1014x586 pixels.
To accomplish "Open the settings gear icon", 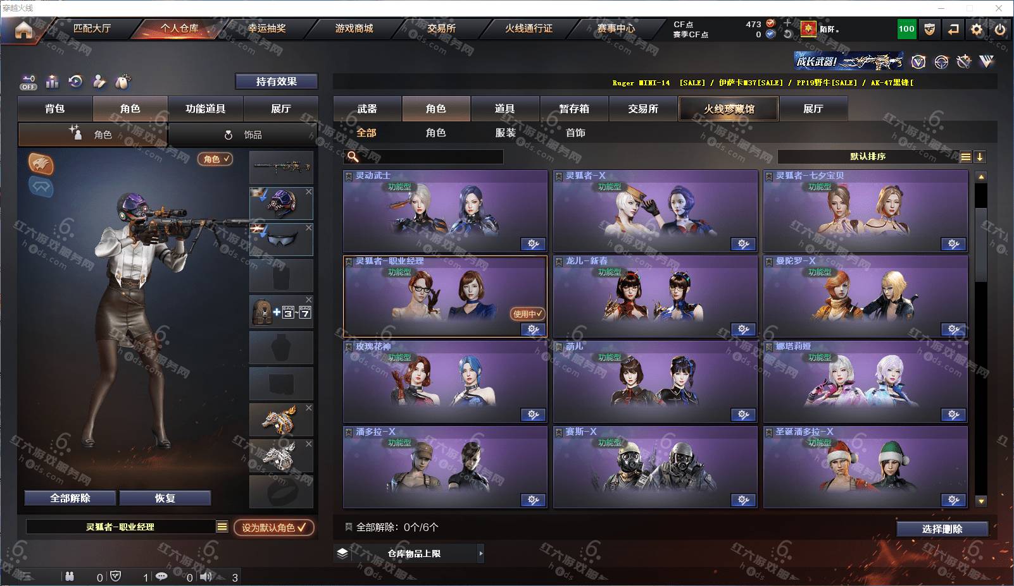I will click(977, 29).
